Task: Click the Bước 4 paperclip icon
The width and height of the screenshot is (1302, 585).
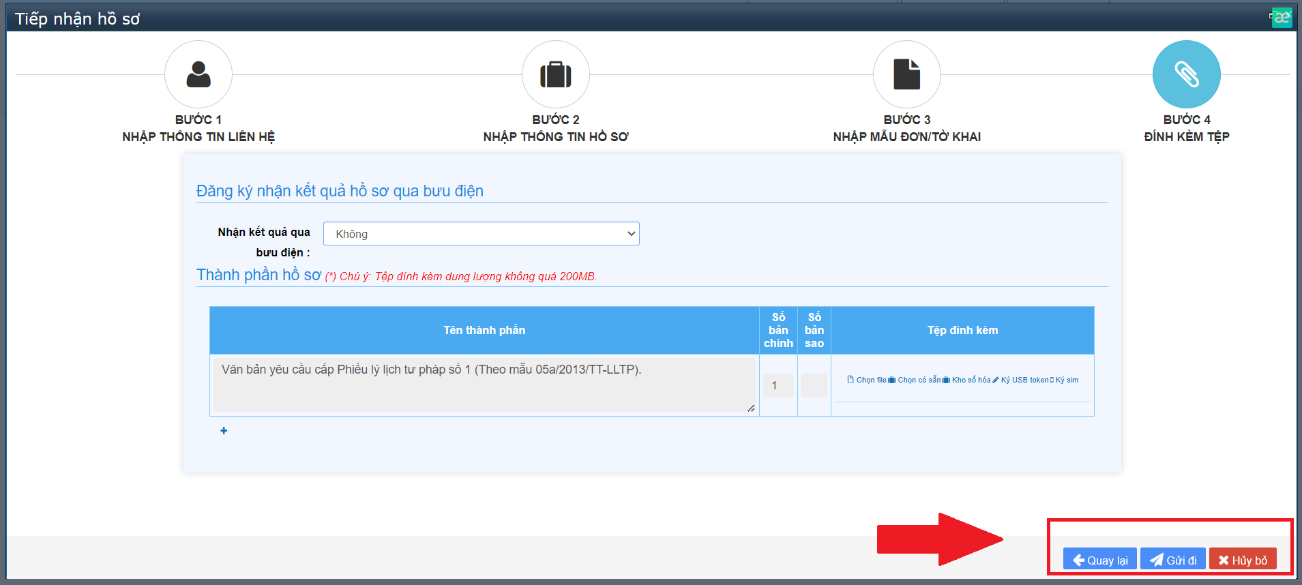Action: coord(1186,74)
